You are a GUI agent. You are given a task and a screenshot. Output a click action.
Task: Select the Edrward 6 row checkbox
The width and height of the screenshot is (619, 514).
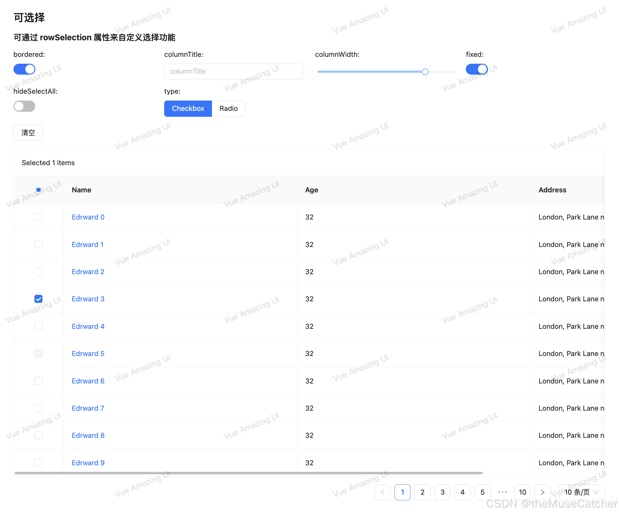(38, 381)
